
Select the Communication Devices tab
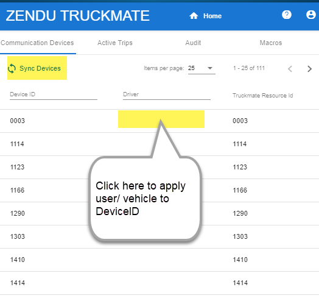(37, 43)
